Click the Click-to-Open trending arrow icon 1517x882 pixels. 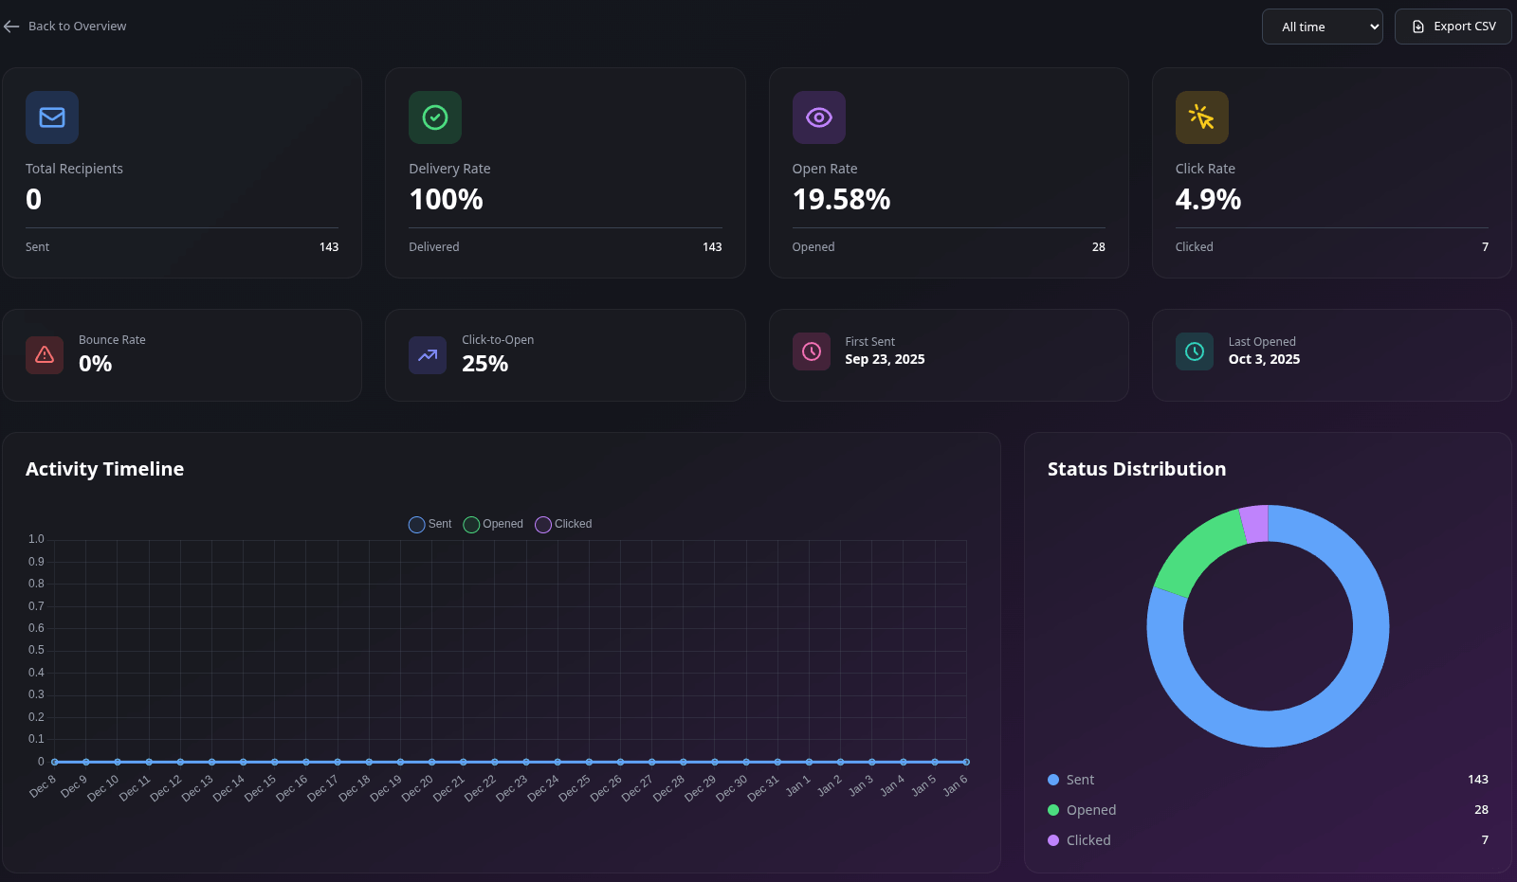point(428,355)
